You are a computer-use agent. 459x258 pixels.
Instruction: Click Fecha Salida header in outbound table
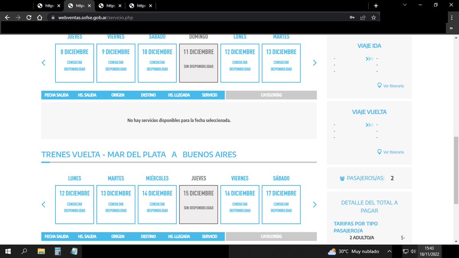coord(57,95)
